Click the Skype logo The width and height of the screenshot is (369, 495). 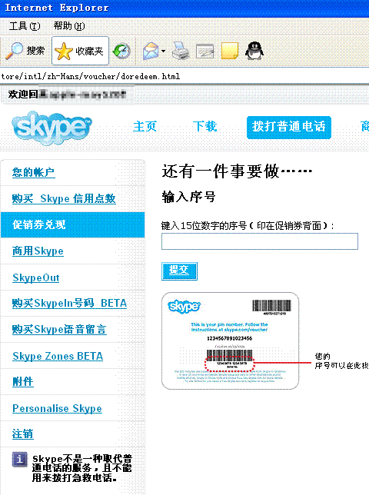[x=52, y=128]
